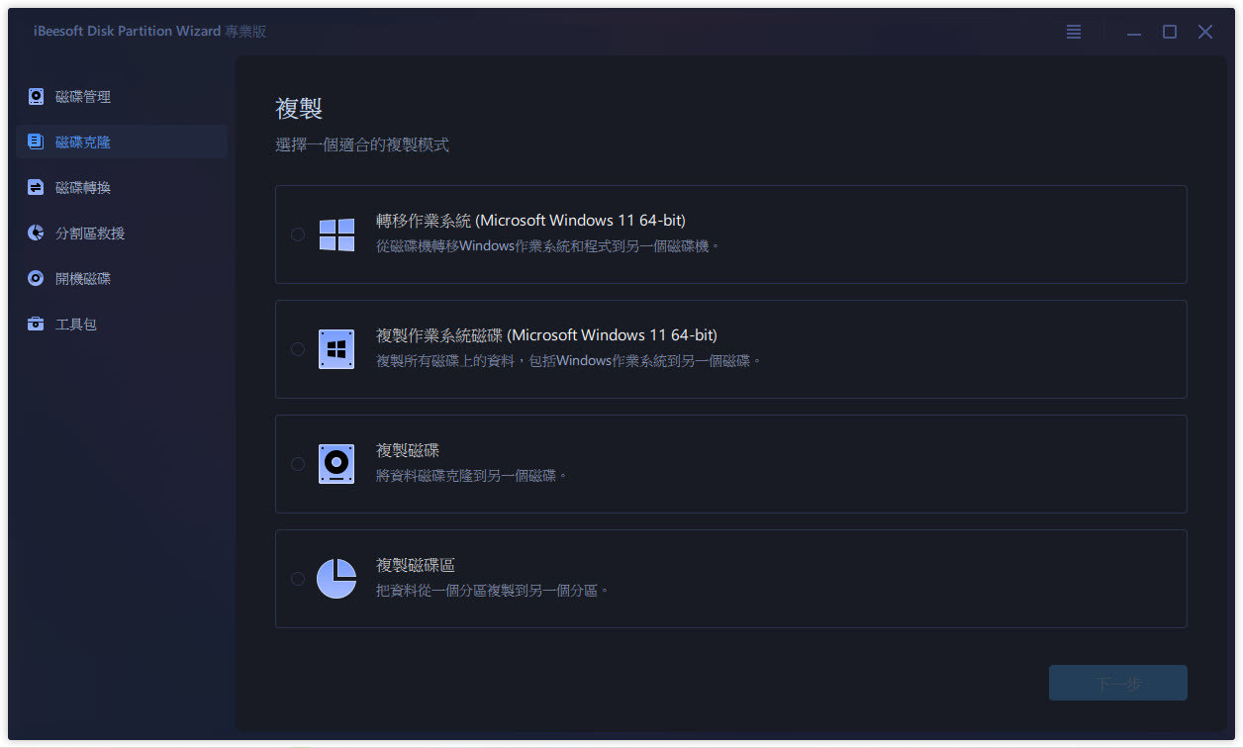The height and width of the screenshot is (748, 1243).
Task: Click the 複製 page heading
Action: pos(299,108)
